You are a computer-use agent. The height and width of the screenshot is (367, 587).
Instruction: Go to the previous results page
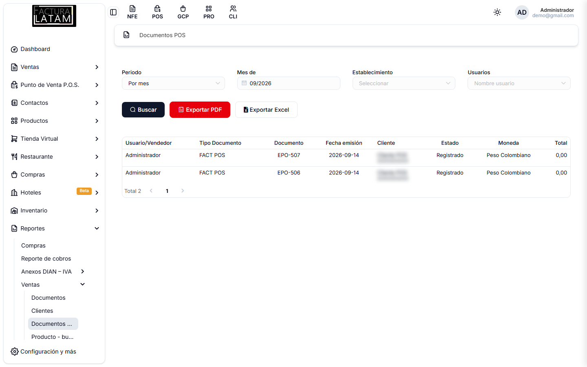(151, 191)
